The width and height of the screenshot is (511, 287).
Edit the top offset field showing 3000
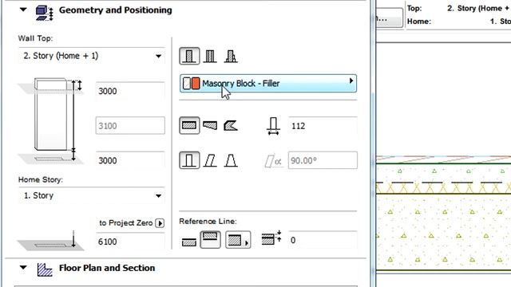(130, 91)
